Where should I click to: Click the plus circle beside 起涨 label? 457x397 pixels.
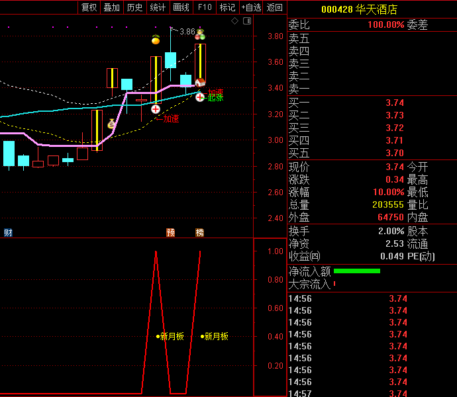click(x=199, y=97)
